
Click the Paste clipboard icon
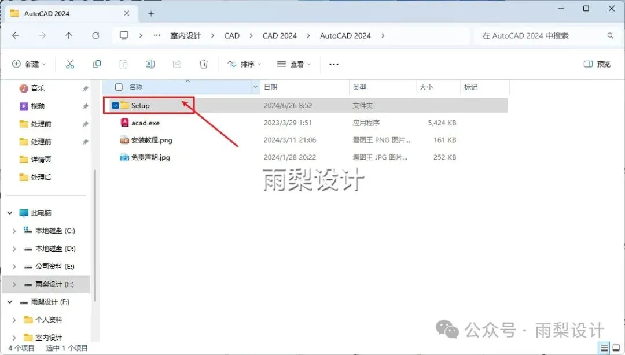(x=124, y=64)
